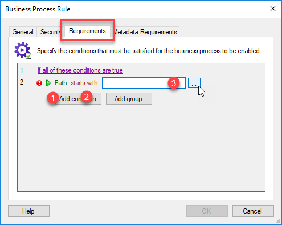282x225 pixels.
Task: Switch to the General tab
Action: (x=23, y=32)
